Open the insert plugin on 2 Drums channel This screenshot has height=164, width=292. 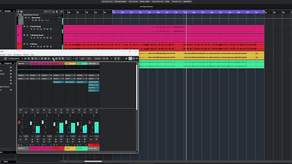tap(58, 82)
